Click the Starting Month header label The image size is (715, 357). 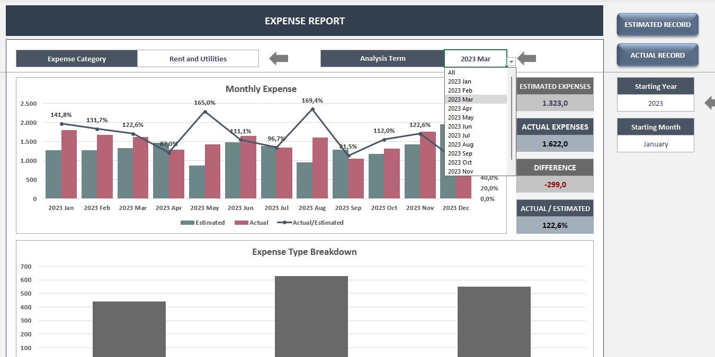point(655,127)
